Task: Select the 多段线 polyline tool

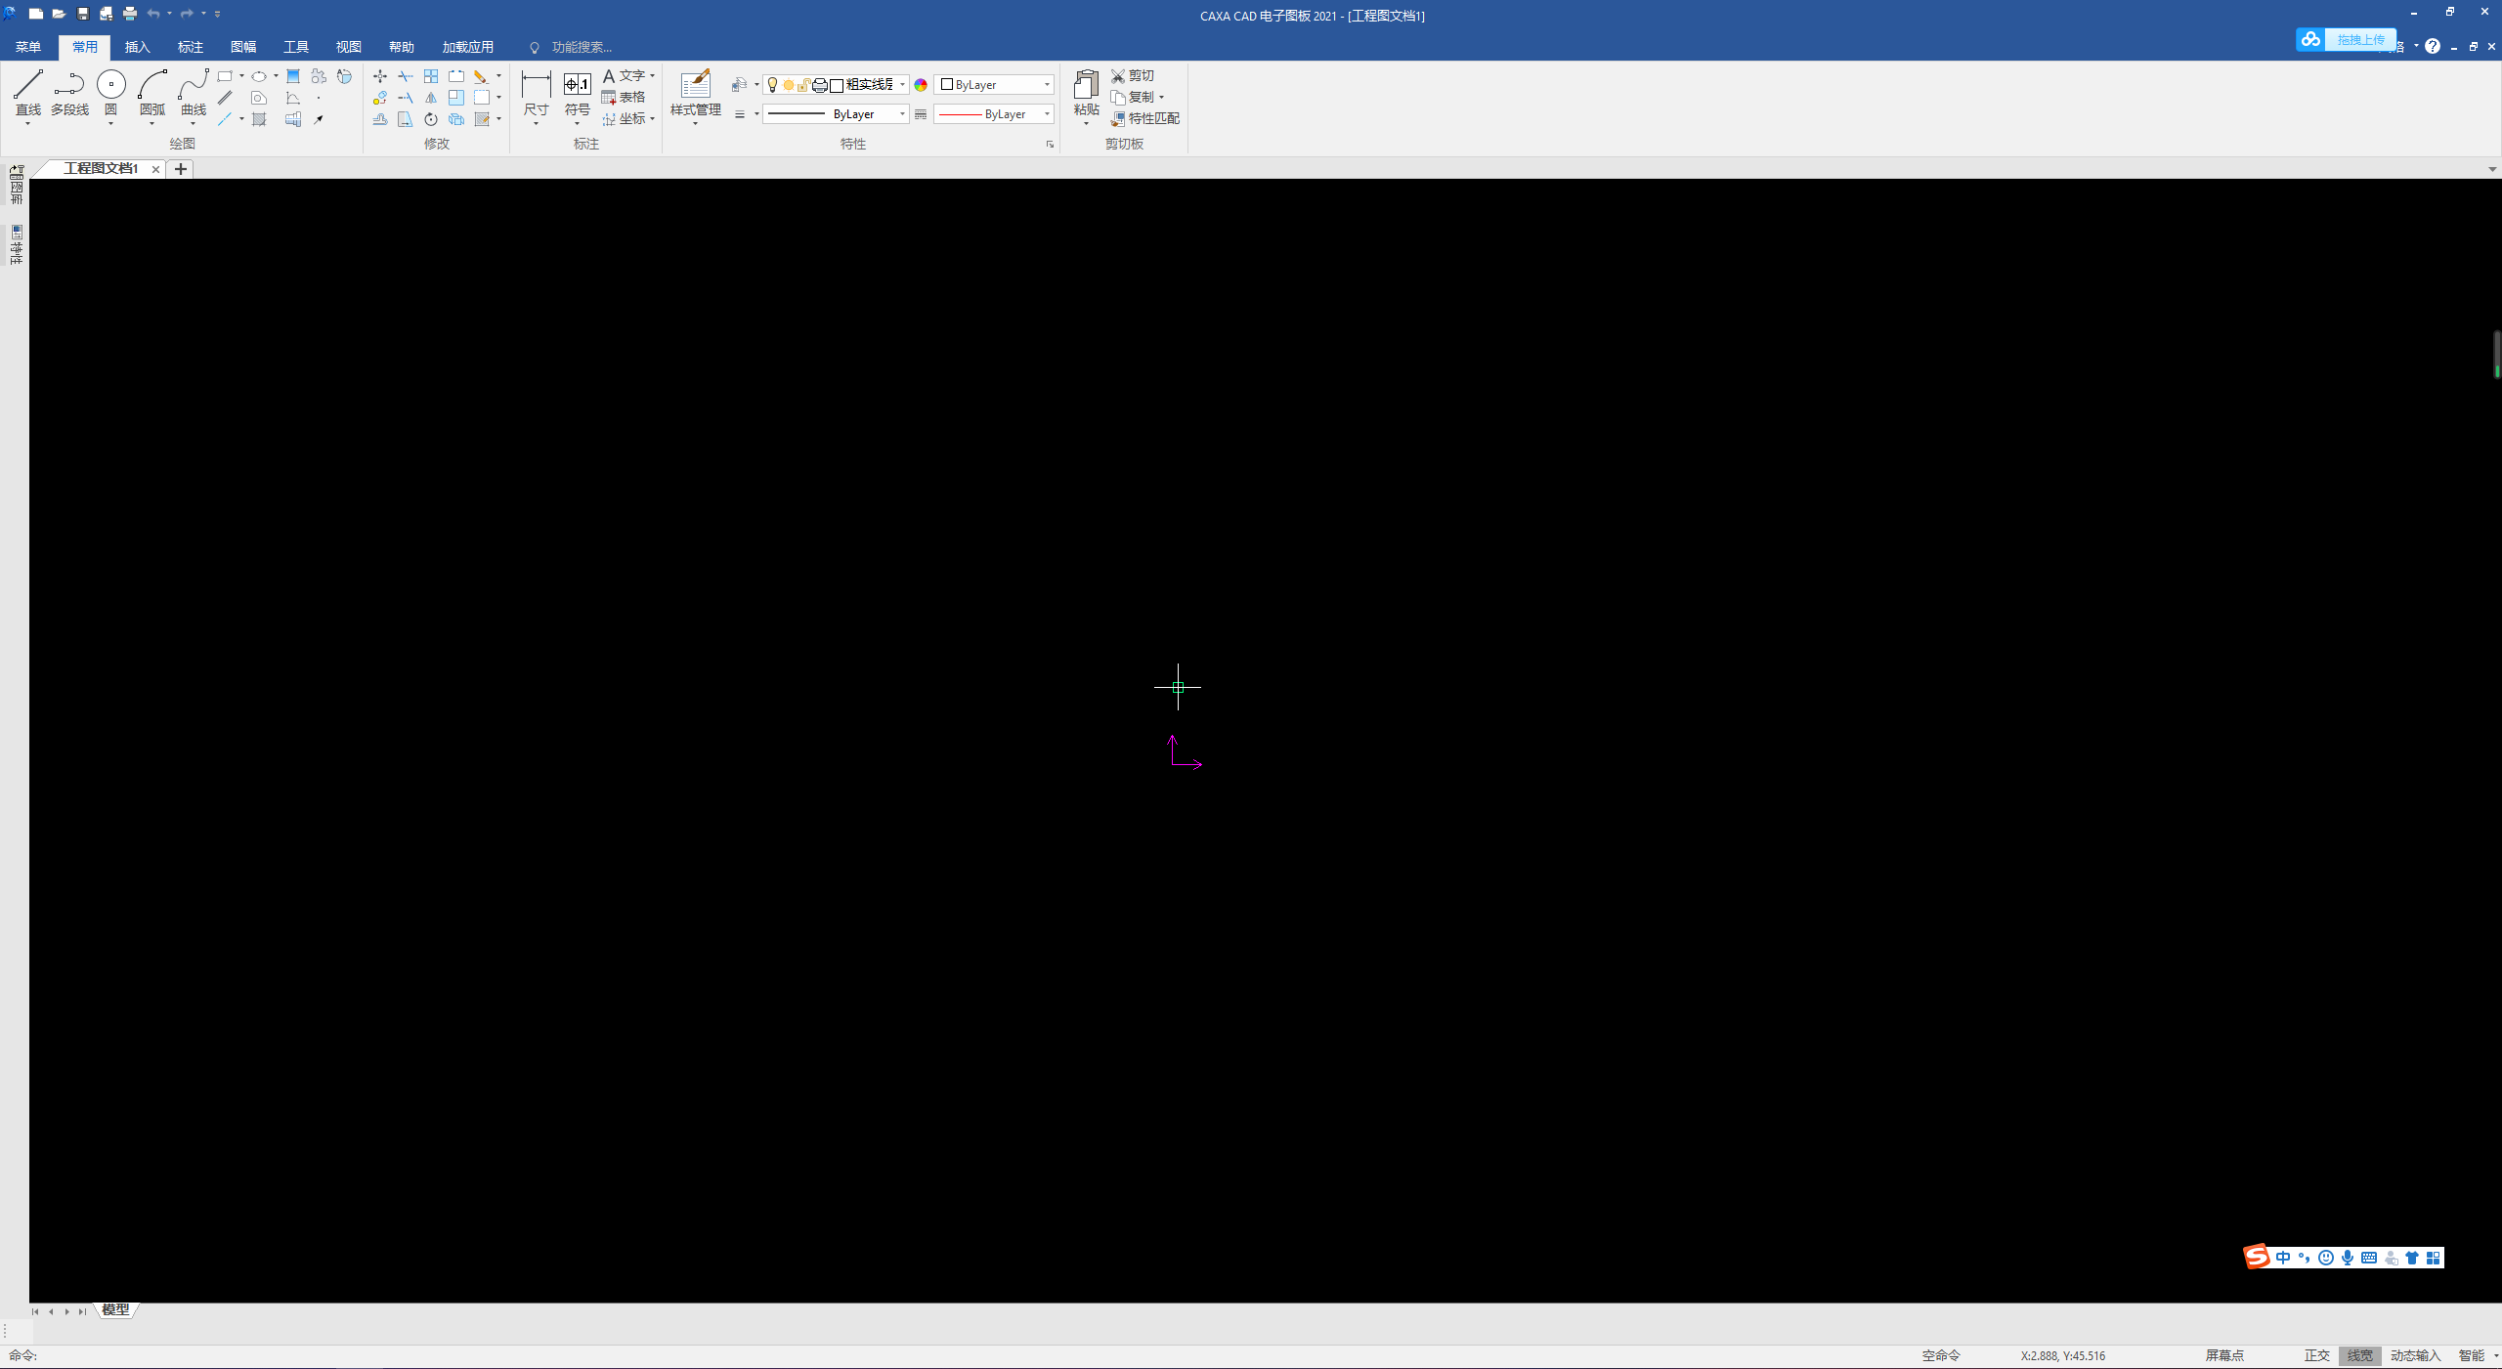Action: click(x=69, y=94)
